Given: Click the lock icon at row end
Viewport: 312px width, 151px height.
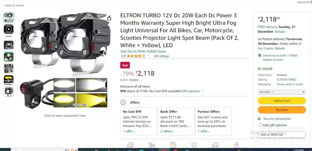Looking at the screenshot, I should pyautogui.click(x=236, y=145).
